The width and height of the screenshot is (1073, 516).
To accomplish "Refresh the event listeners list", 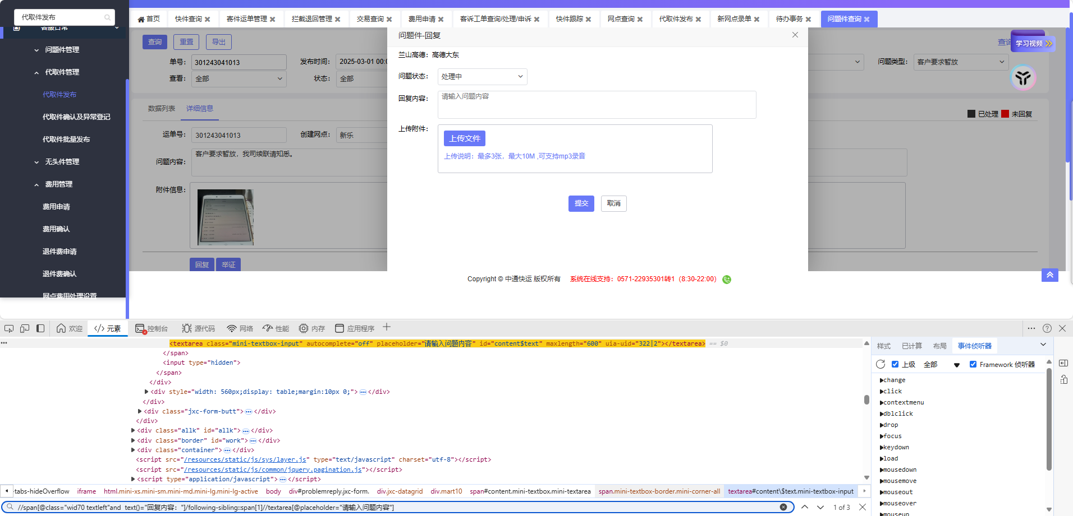I will (x=881, y=364).
